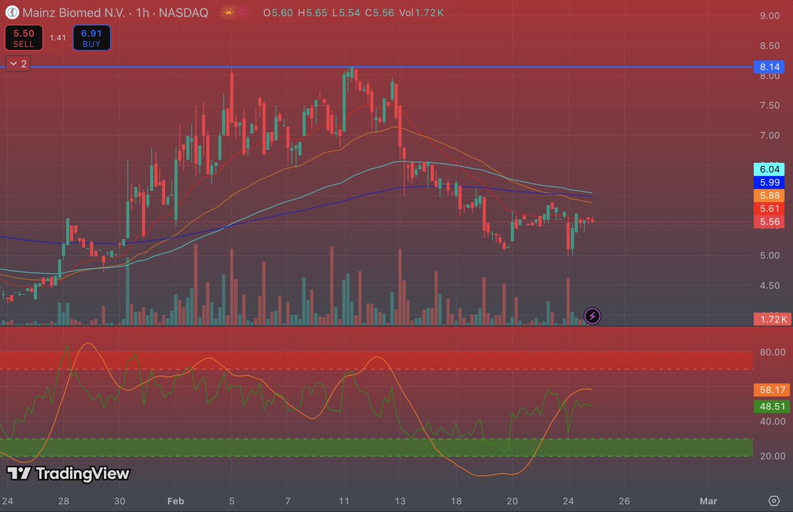Image resolution: width=793 pixels, height=512 pixels.
Task: Click the TradingView logo
Action: point(67,474)
